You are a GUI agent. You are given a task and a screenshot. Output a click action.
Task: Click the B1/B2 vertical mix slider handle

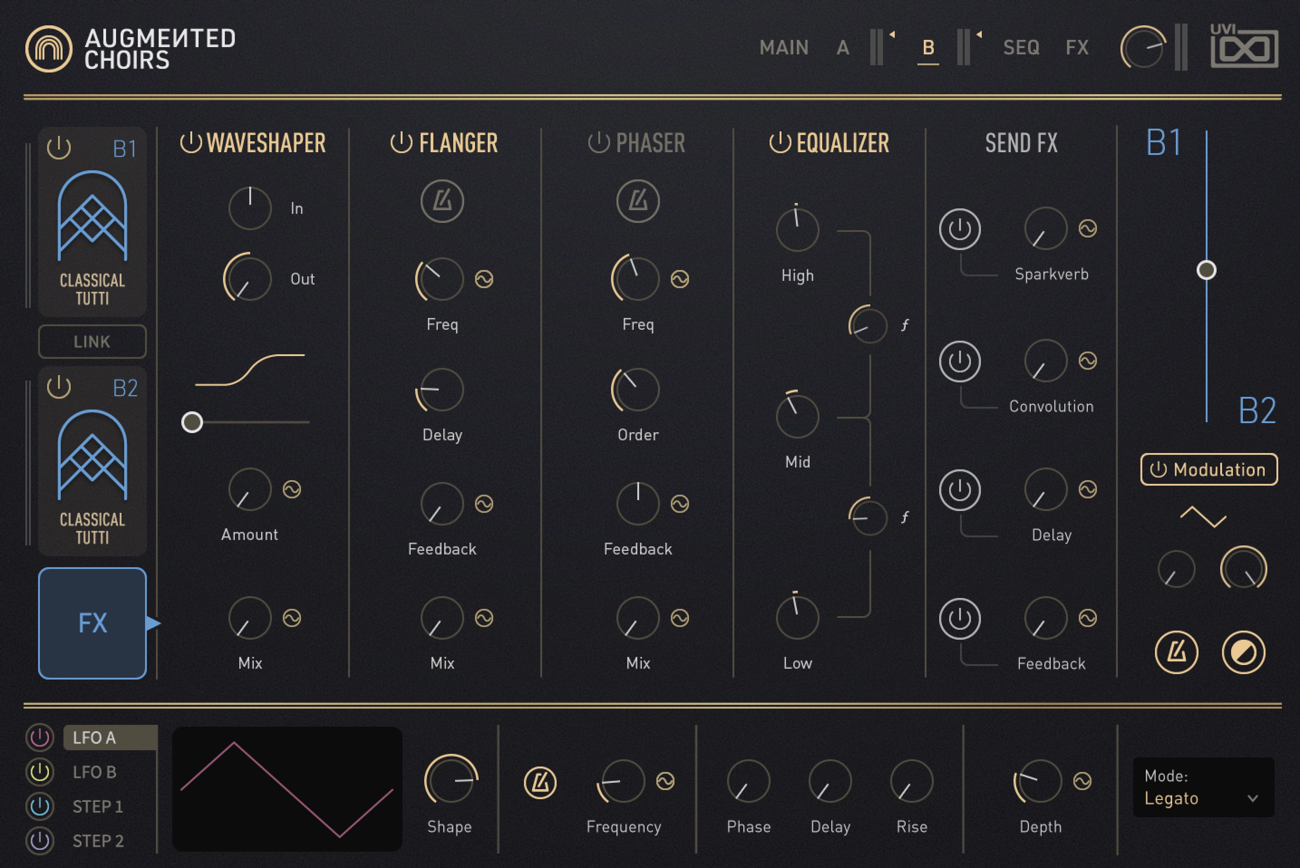pos(1206,270)
